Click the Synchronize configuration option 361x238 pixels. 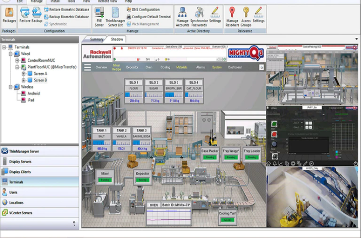[x=56, y=24]
